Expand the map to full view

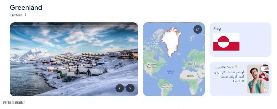click(197, 29)
